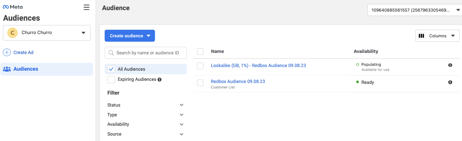
Task: Click the Audiences people icon in sidebar
Action: coord(7,69)
